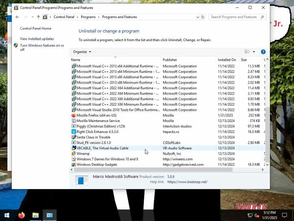
Task: Select Visual C++ 2013 x64 Minimum Runtime icon
Action: coord(74,72)
